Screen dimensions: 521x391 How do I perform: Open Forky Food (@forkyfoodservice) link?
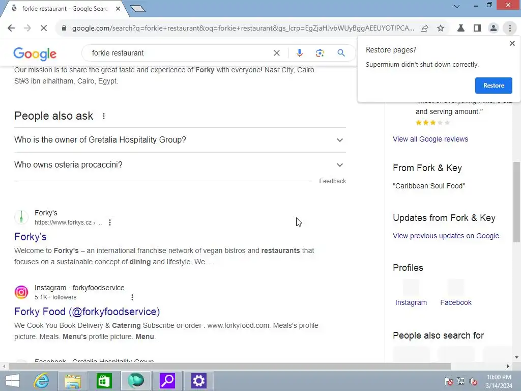coord(87,312)
